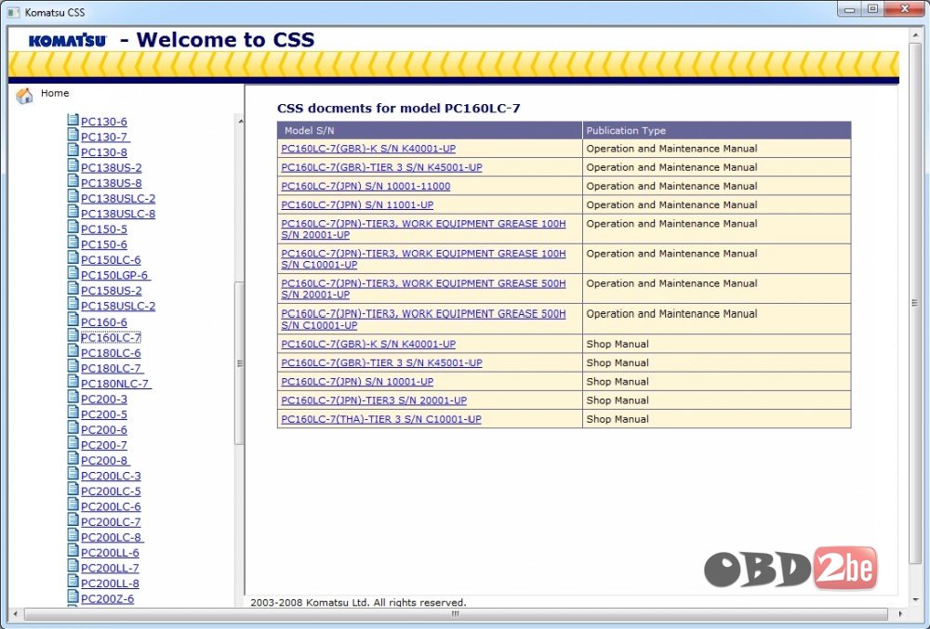Screen dimensions: 930x629
Task: Click the horizontal scrollbar thumb
Action: pos(456,615)
